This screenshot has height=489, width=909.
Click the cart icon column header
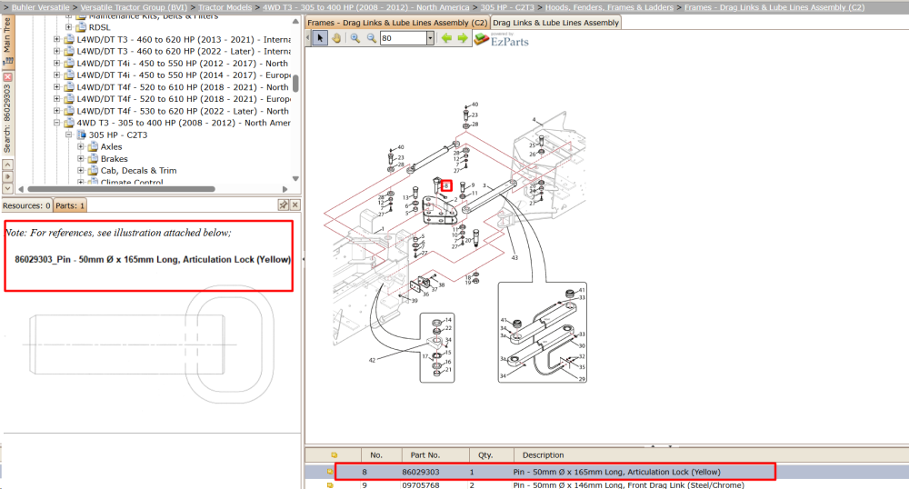click(334, 454)
